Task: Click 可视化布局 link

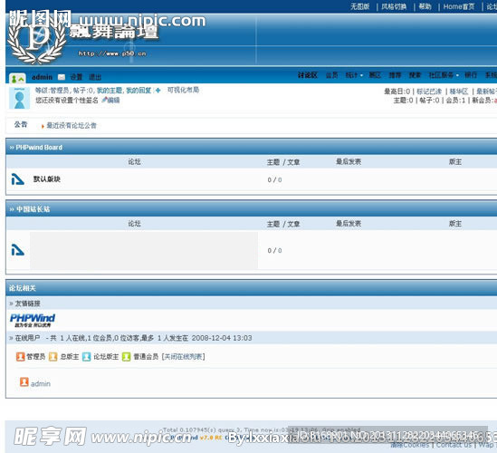Action: click(x=183, y=90)
